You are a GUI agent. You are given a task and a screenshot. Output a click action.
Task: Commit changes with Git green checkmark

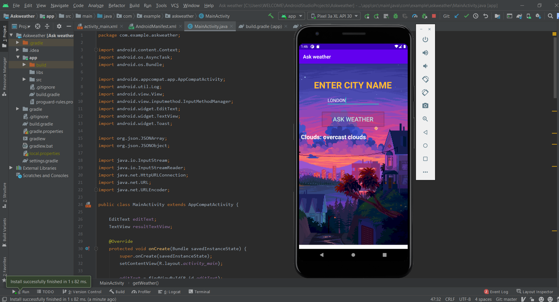point(466,16)
